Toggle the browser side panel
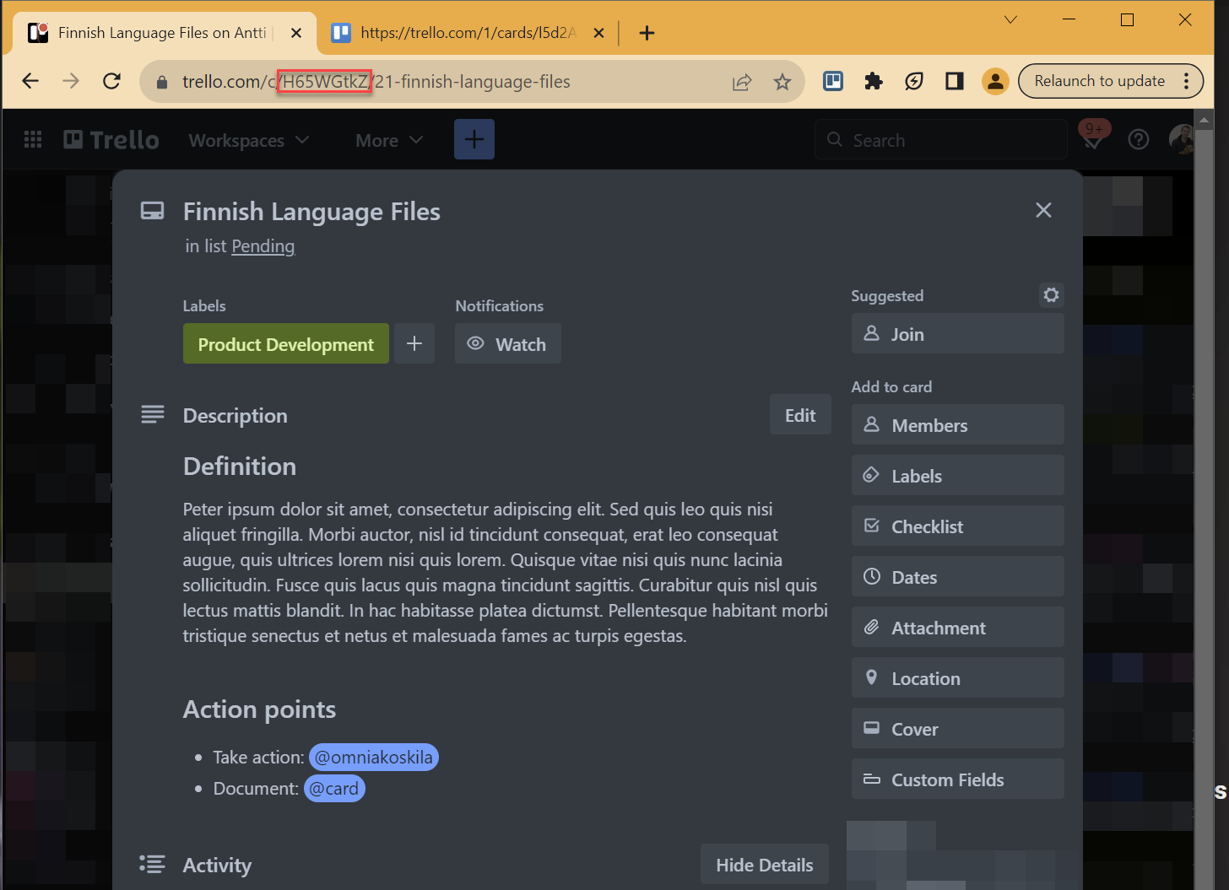Screen dimensions: 1229x890 (955, 81)
